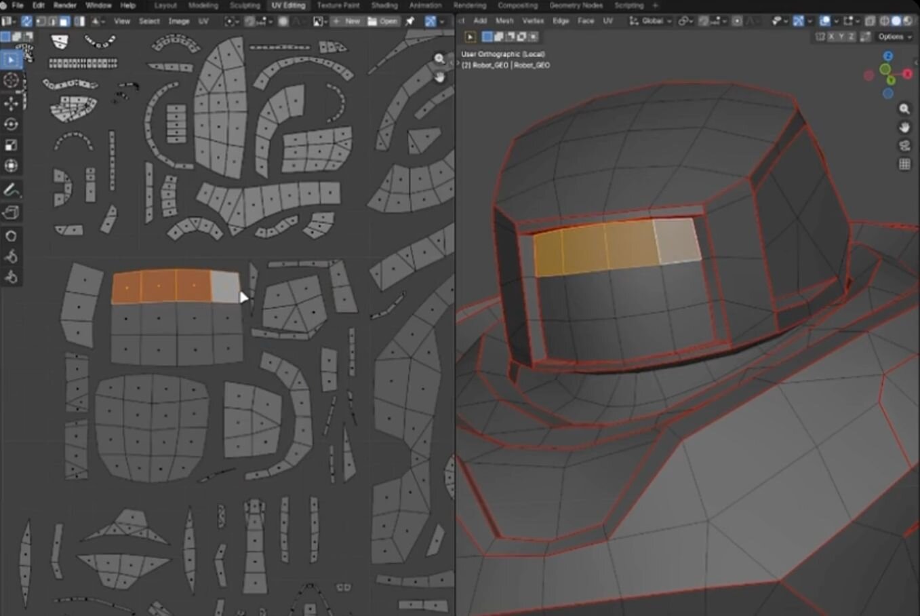This screenshot has width=920, height=616.
Task: Click the Grab sculpt tool icon
Action: (11, 236)
